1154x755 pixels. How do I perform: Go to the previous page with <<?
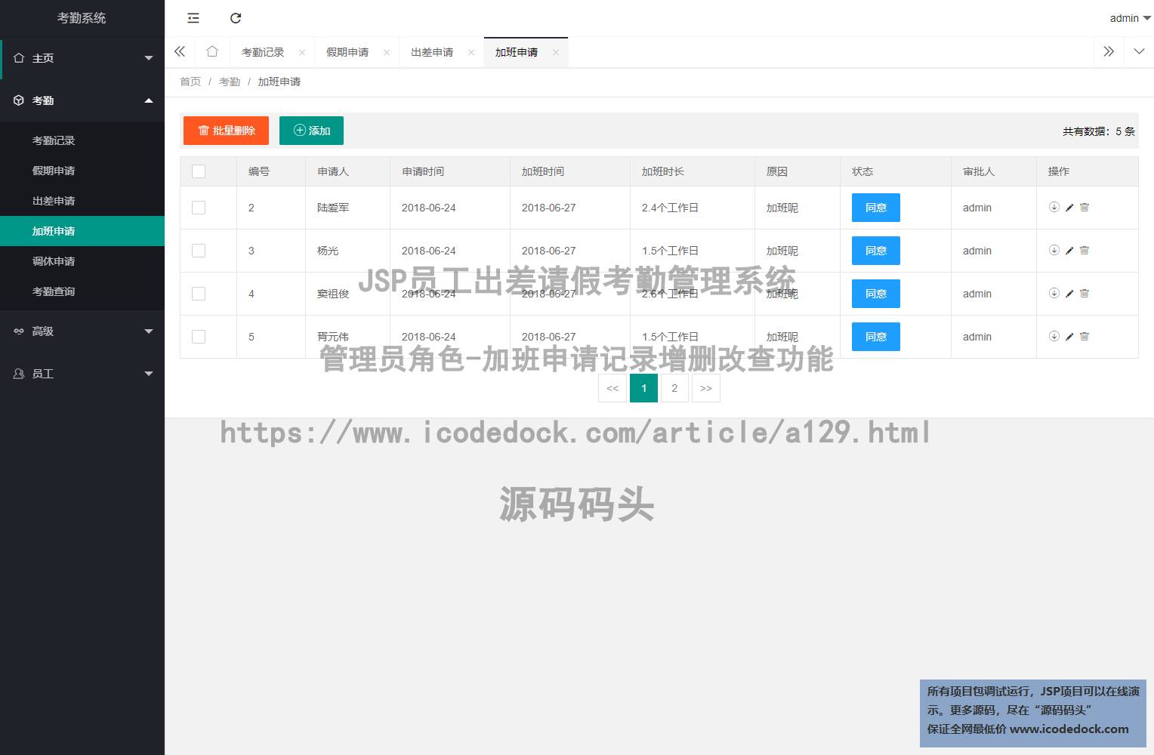coord(612,388)
